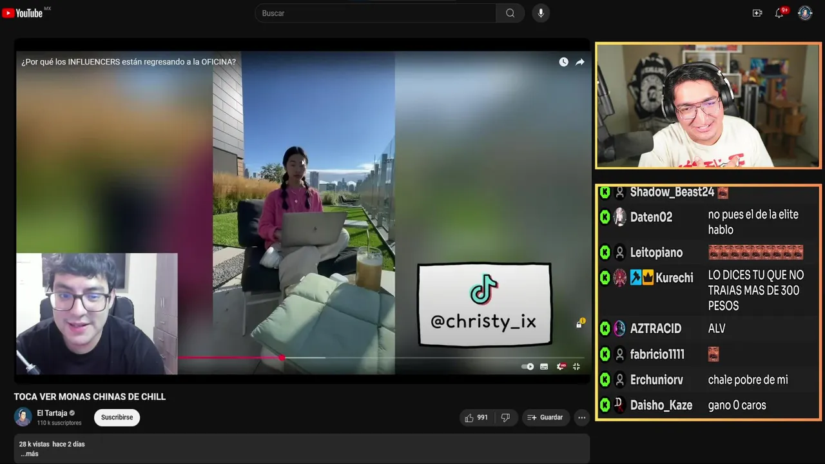
Task: Expand the description with ...más
Action: click(x=29, y=454)
